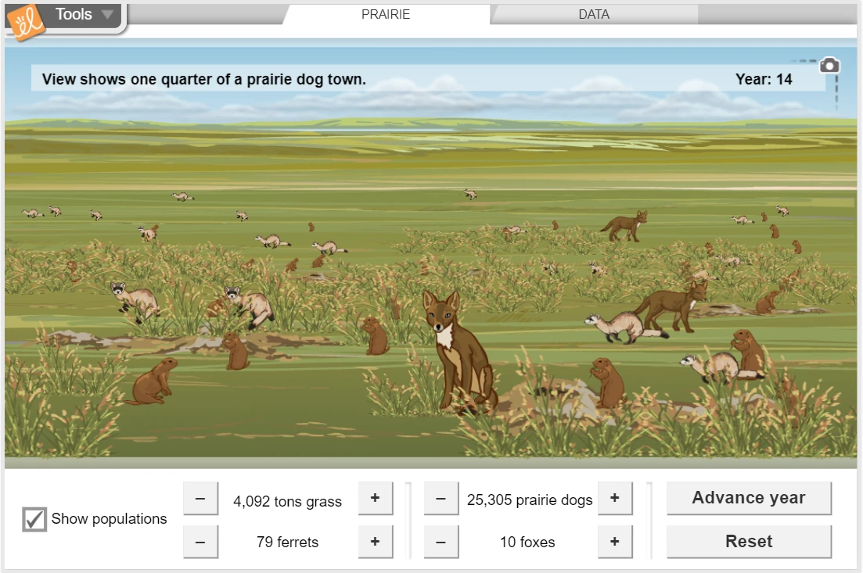Screen dimensions: 863x573
Task: Decrease prairie dogs with minus button
Action: [x=440, y=499]
